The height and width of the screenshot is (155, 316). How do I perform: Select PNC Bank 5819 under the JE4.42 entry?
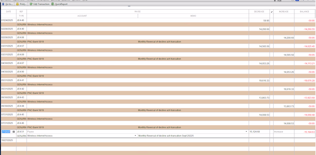coord(36,93)
